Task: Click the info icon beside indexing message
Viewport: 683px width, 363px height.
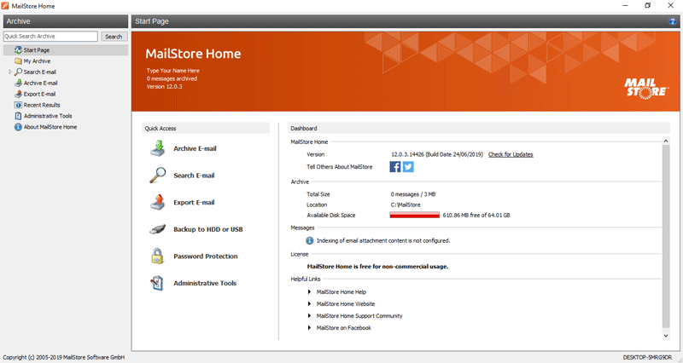Action: [x=310, y=240]
